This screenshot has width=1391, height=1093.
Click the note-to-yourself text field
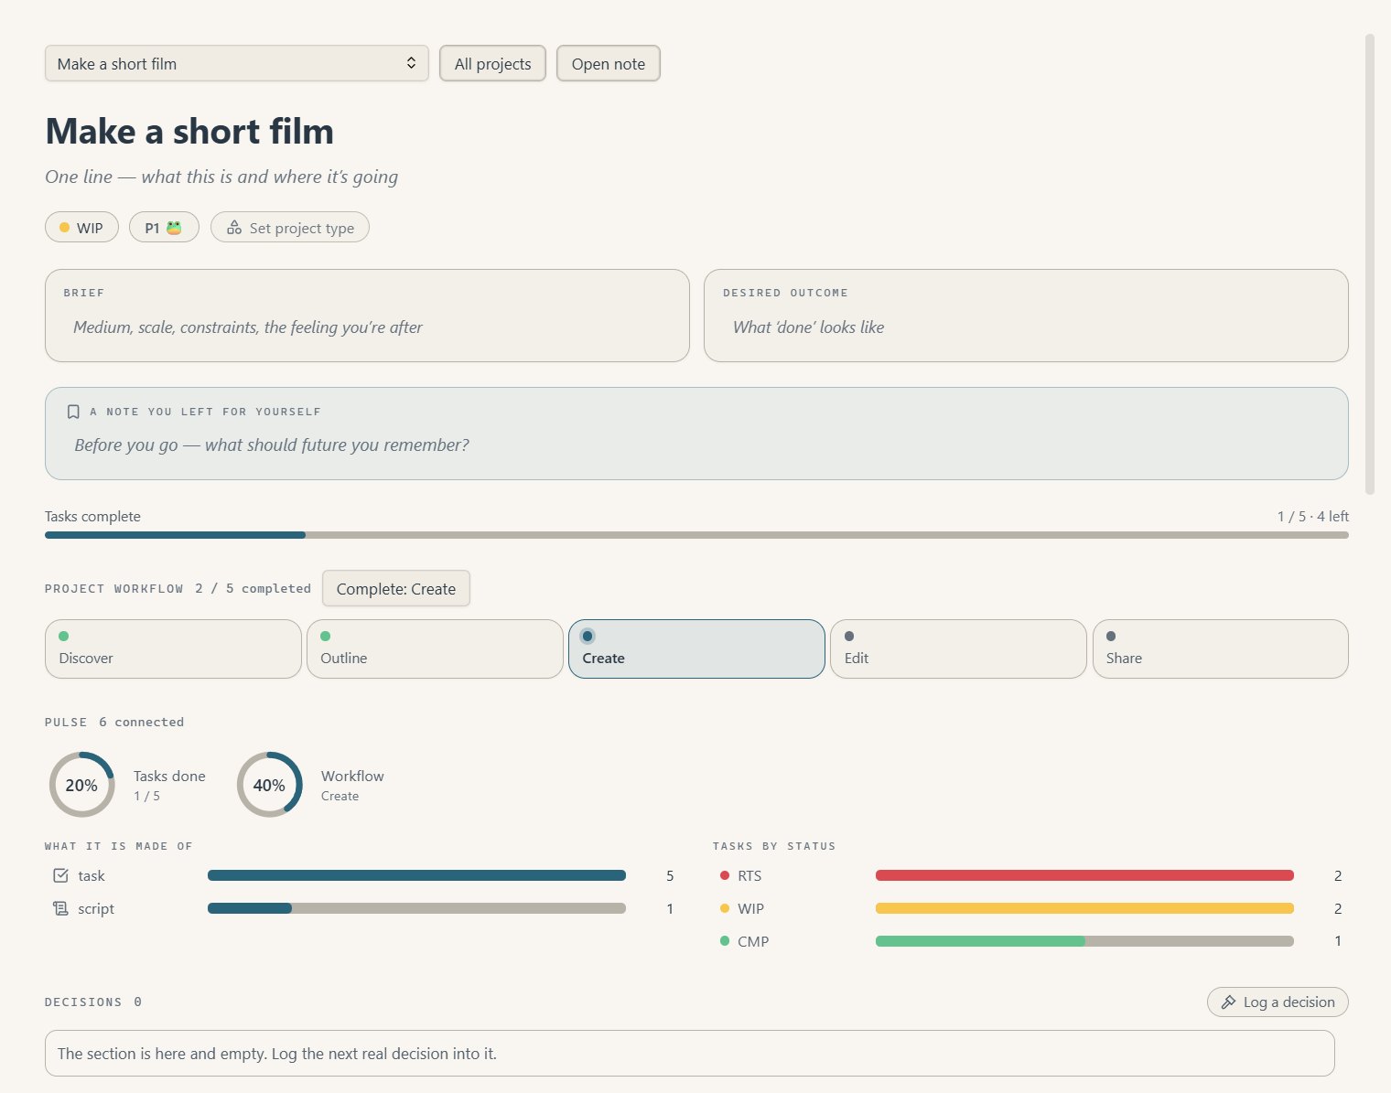696,445
